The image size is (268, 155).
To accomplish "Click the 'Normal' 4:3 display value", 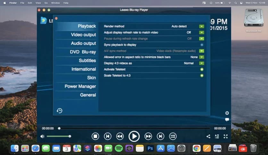I will pyautogui.click(x=189, y=63).
